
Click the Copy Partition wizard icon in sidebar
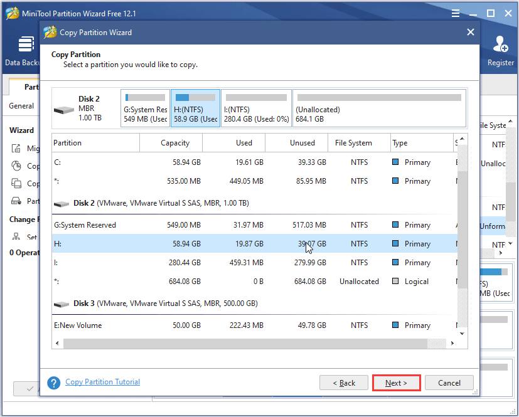click(x=16, y=166)
